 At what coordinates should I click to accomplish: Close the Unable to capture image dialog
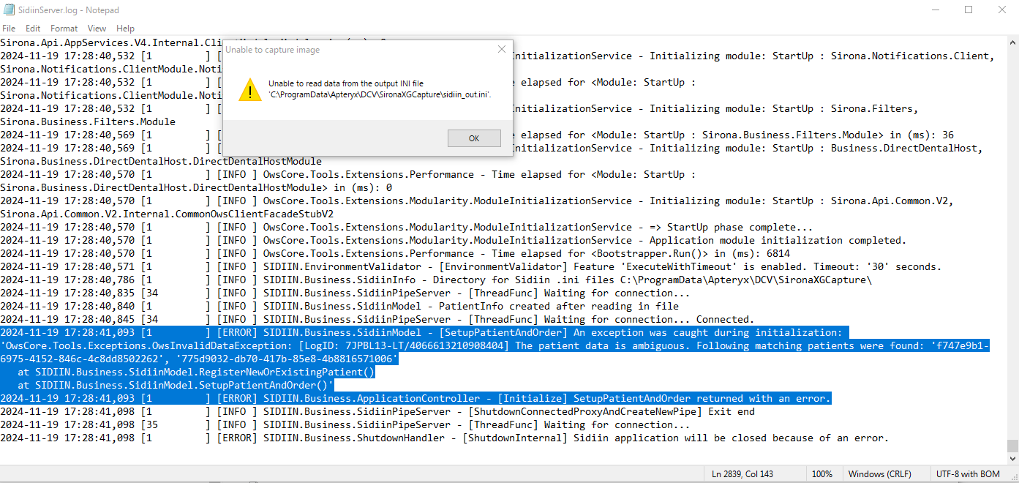pyautogui.click(x=501, y=50)
